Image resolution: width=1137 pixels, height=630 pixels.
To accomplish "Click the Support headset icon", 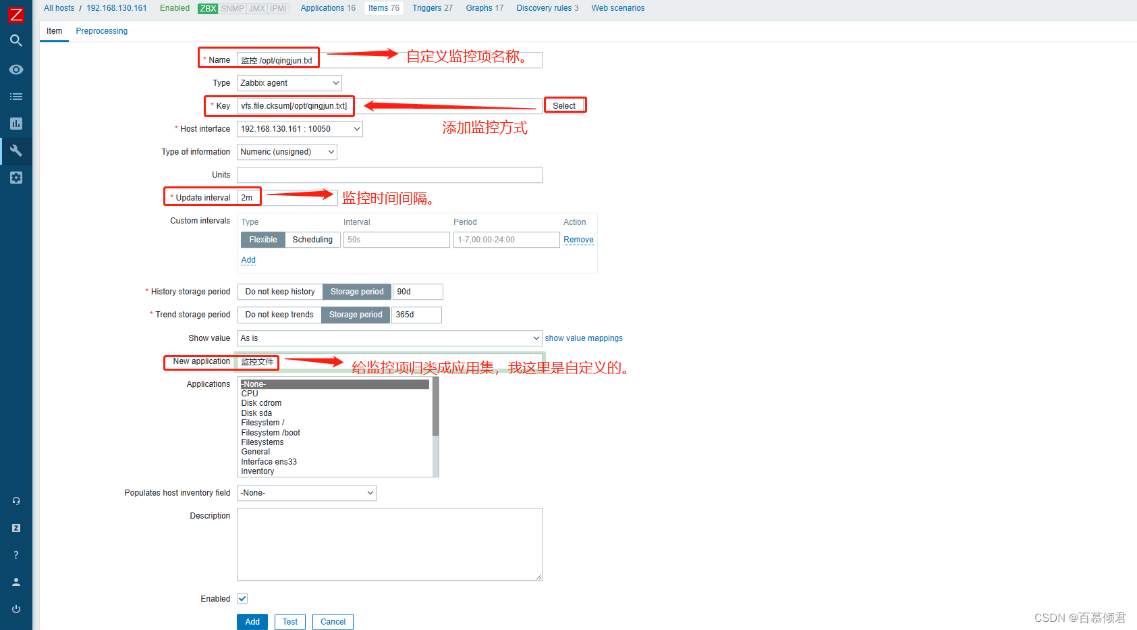I will pos(16,501).
